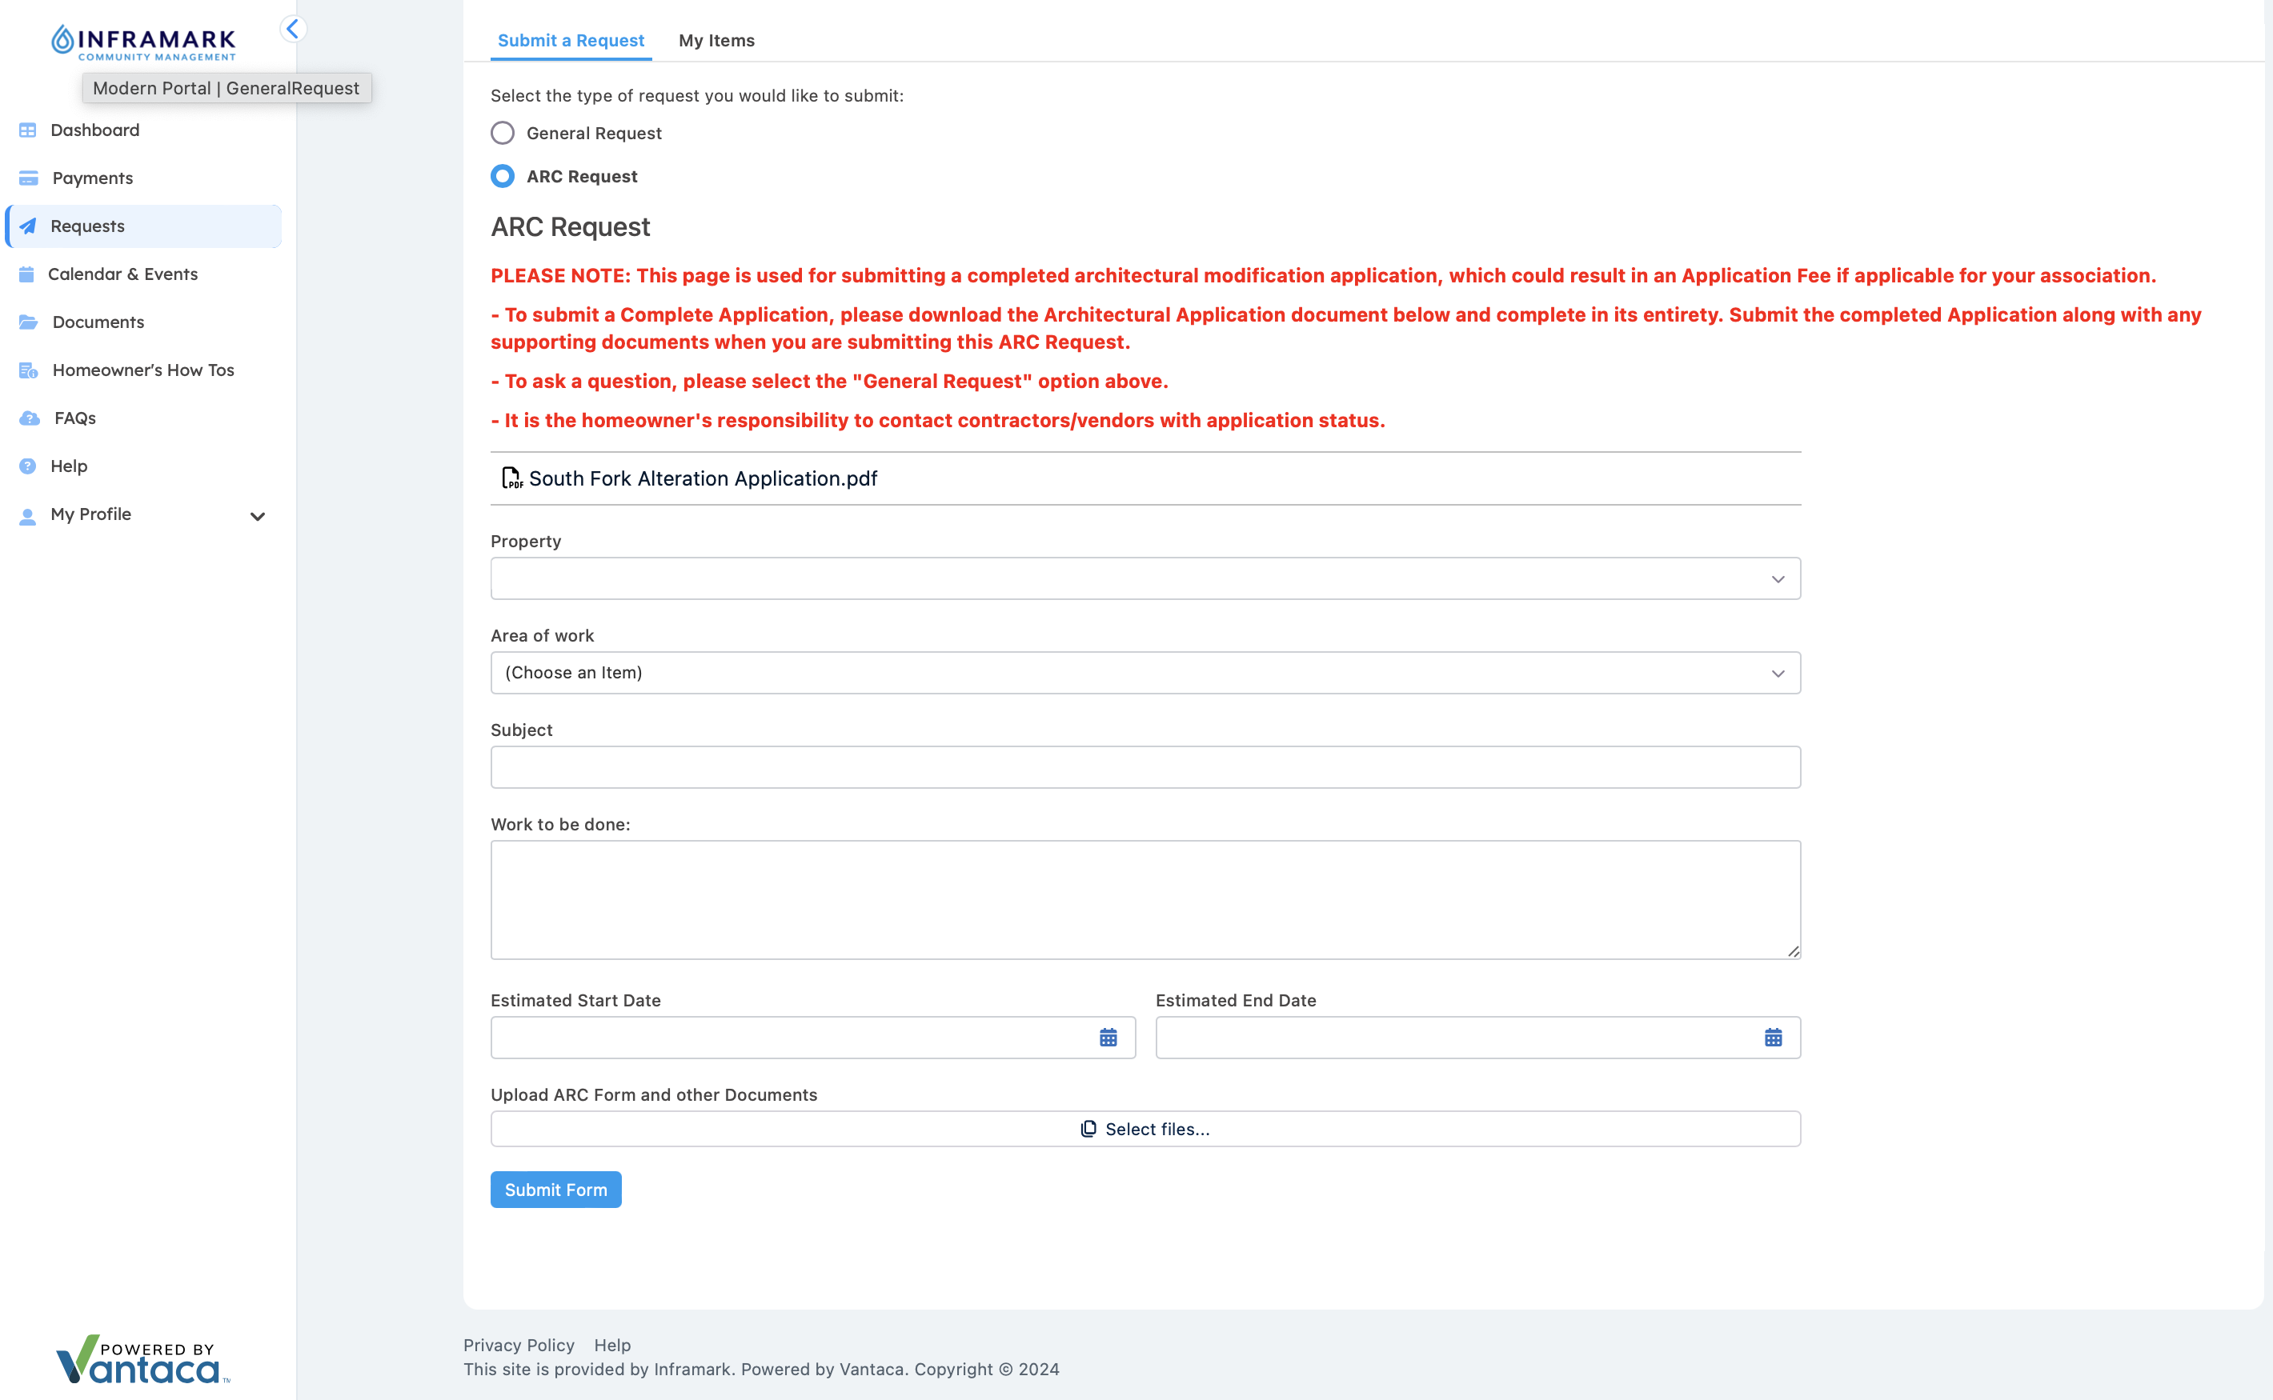
Task: Select the General Request radio option
Action: click(502, 134)
